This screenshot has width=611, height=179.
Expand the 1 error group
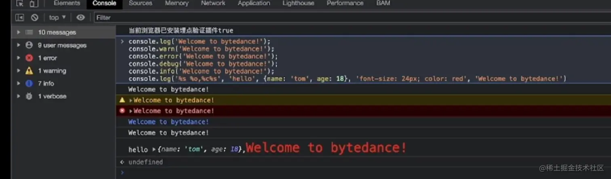click(18, 58)
